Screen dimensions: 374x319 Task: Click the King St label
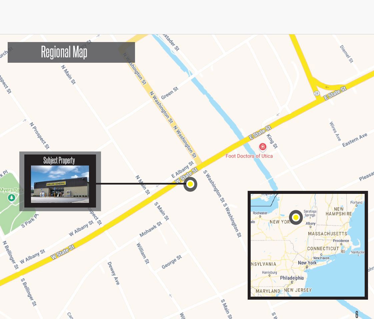click(x=272, y=141)
